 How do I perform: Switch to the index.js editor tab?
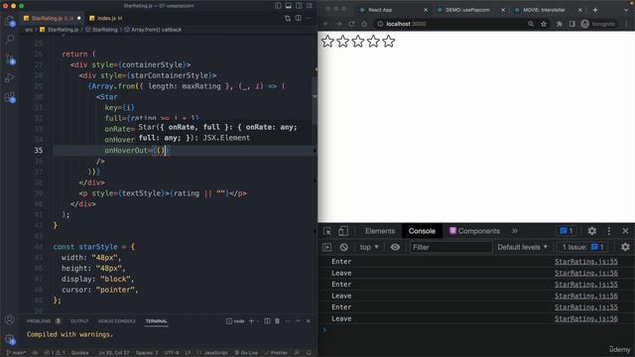click(x=106, y=18)
